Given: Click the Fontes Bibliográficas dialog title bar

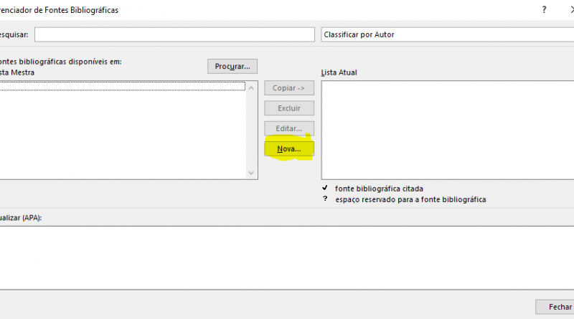Looking at the screenshot, I should [x=215, y=10].
